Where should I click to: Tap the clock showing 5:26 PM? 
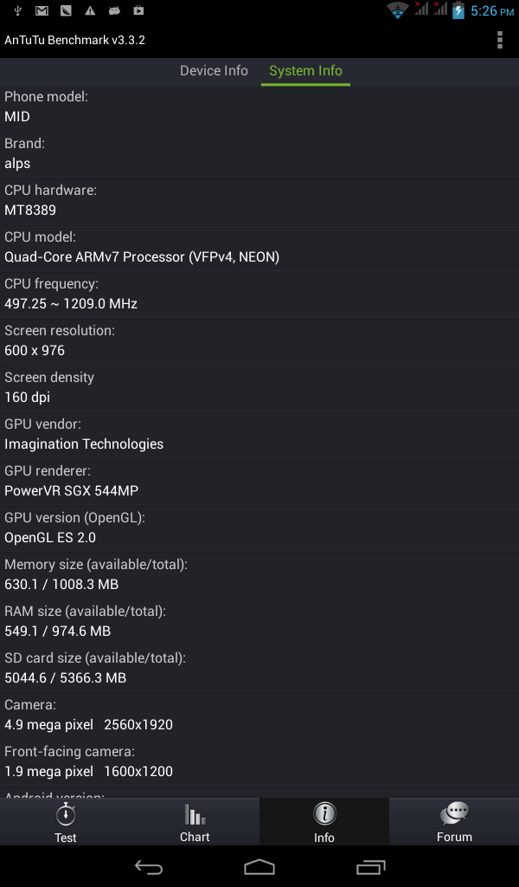click(492, 10)
